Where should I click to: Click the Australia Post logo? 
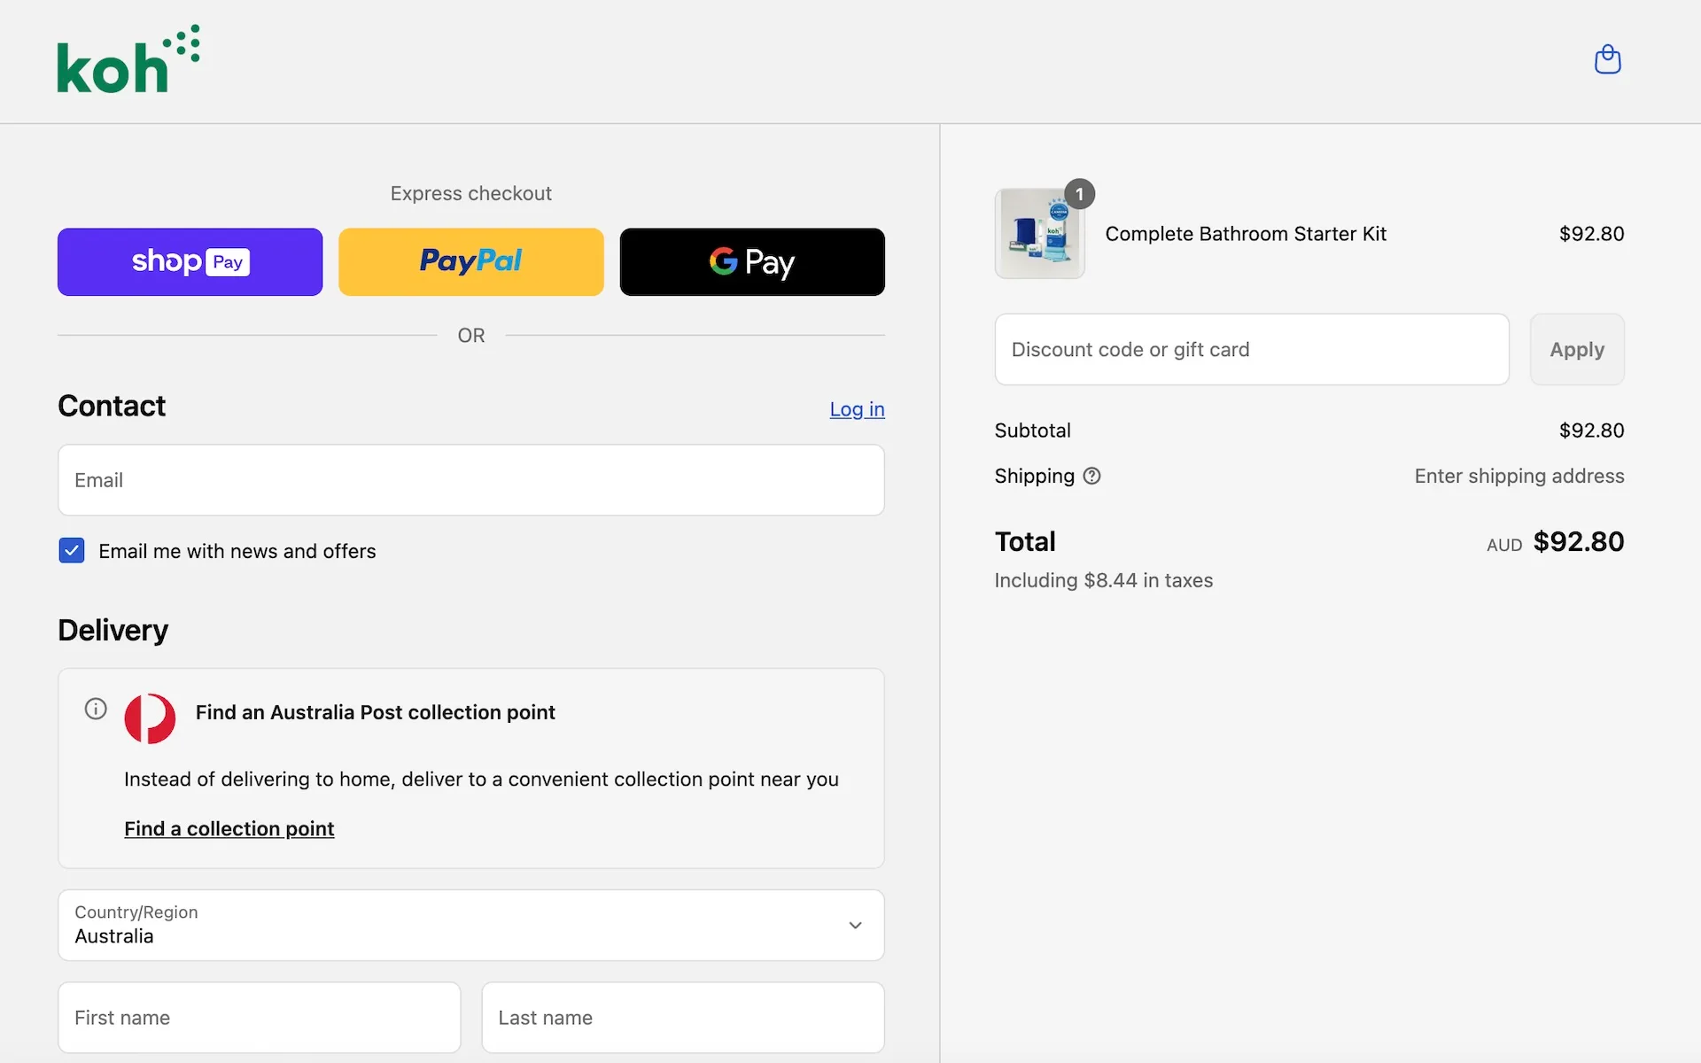coord(150,718)
